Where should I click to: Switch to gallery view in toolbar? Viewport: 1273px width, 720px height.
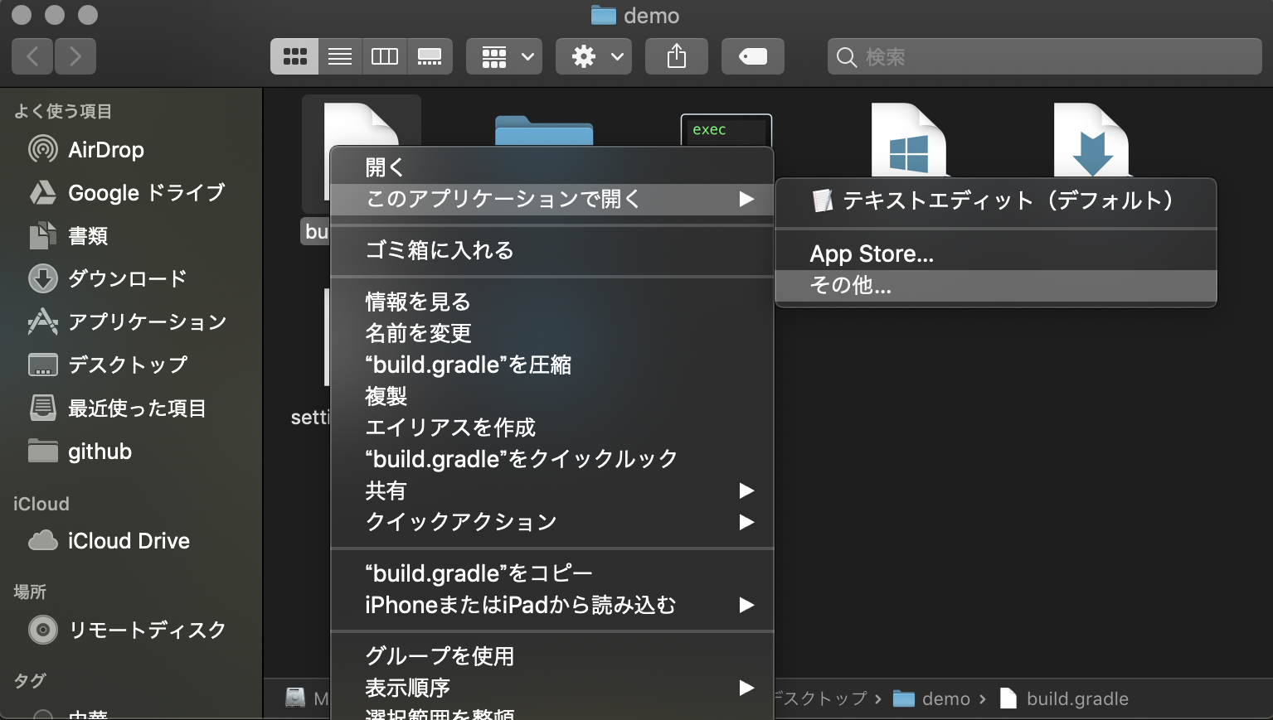[430, 56]
